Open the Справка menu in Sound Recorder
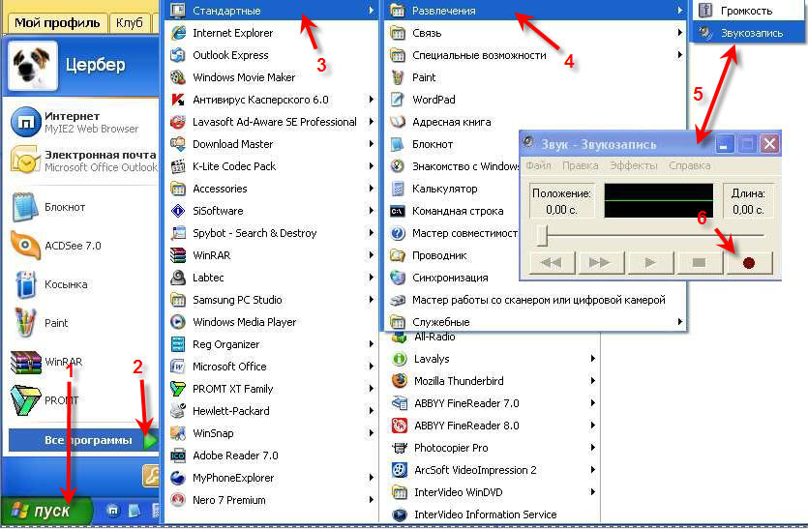Screen dimensions: 808x529 [690, 166]
